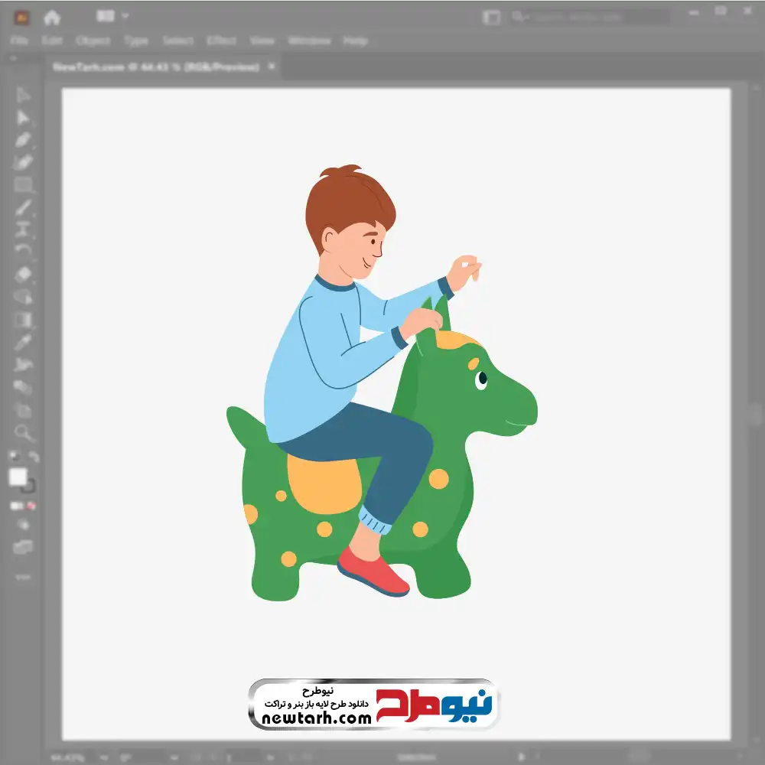This screenshot has width=765, height=765.
Task: Open the zoom level dropdown in status bar
Action: click(x=104, y=757)
